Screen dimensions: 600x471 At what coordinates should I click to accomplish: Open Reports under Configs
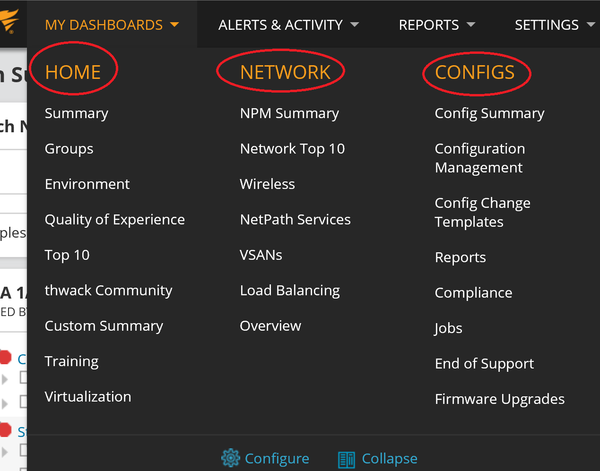(x=461, y=257)
